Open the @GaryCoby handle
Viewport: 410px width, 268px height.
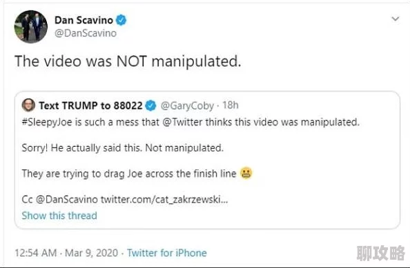(187, 105)
